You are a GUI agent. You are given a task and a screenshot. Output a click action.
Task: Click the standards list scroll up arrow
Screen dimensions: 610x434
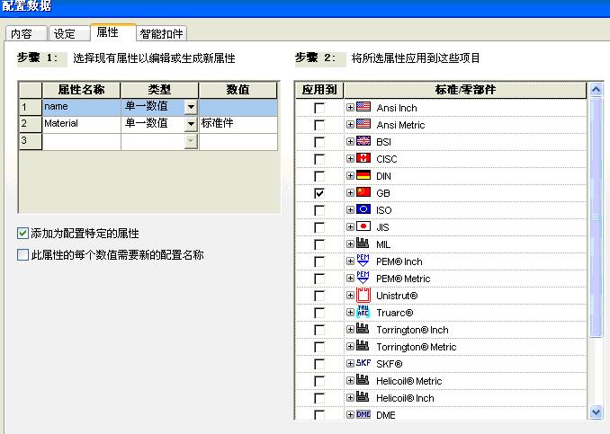596,90
